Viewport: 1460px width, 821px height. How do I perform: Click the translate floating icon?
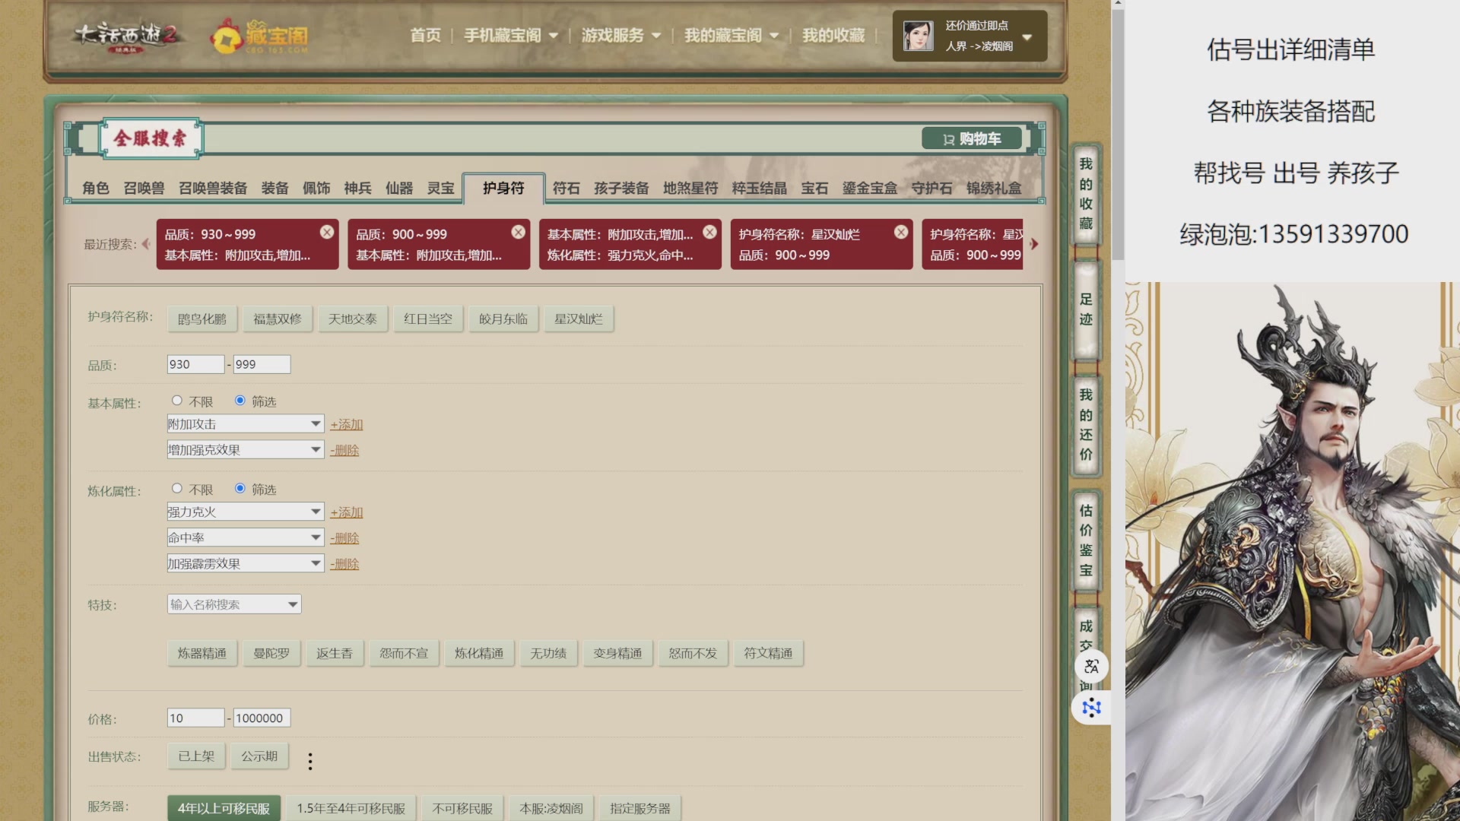tap(1091, 667)
